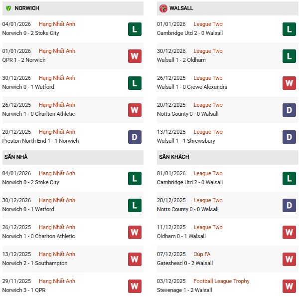This screenshot has height=297, width=299.
Task: Click the D badge for Preston North End match
Action: (134, 137)
